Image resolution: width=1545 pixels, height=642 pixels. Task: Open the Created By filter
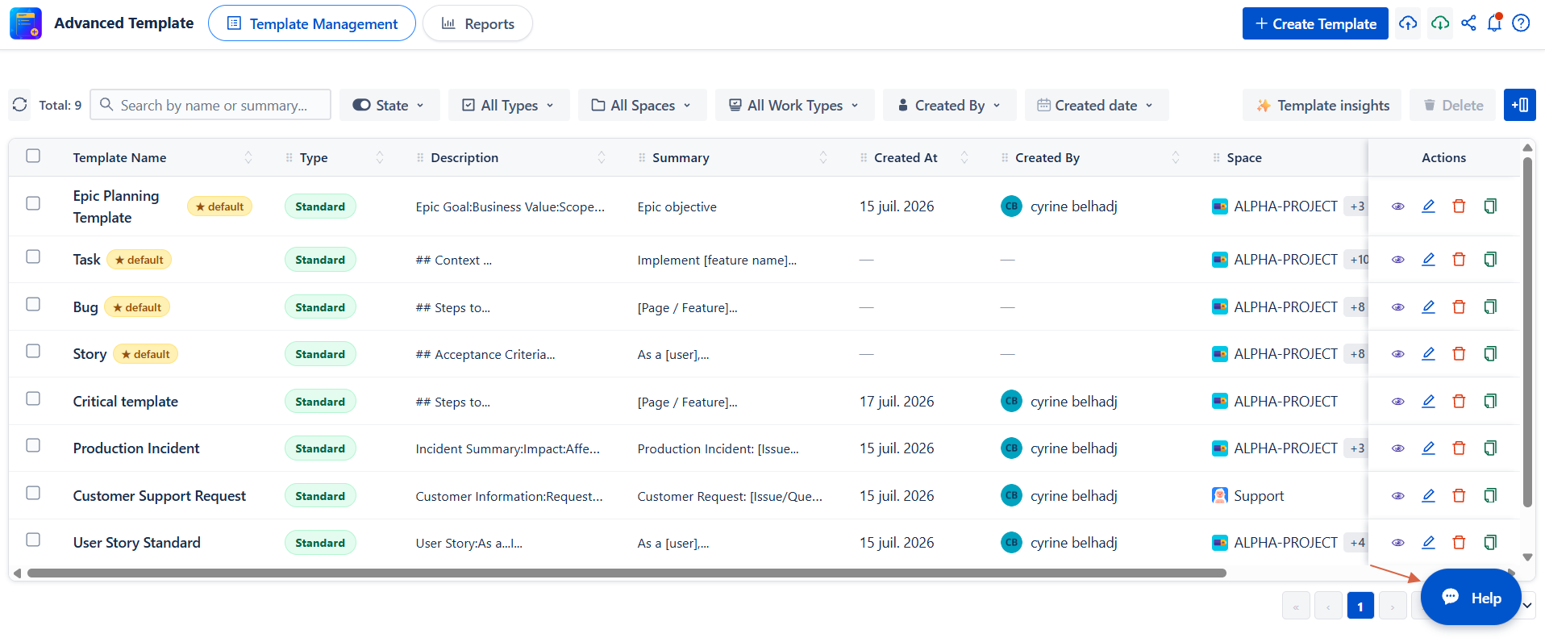pyautogui.click(x=949, y=105)
